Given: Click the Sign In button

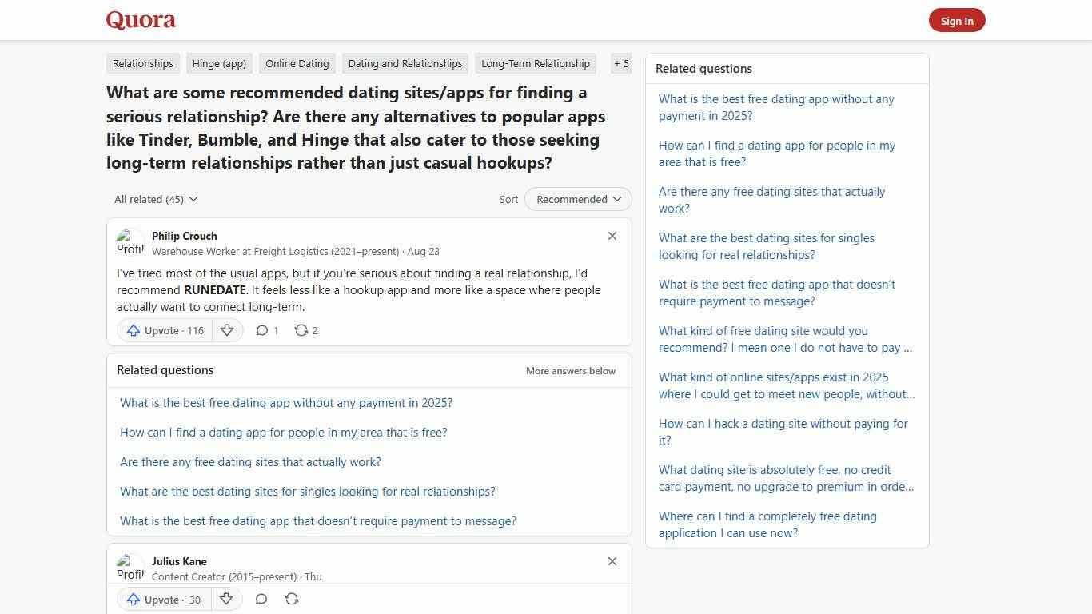Looking at the screenshot, I should point(957,20).
